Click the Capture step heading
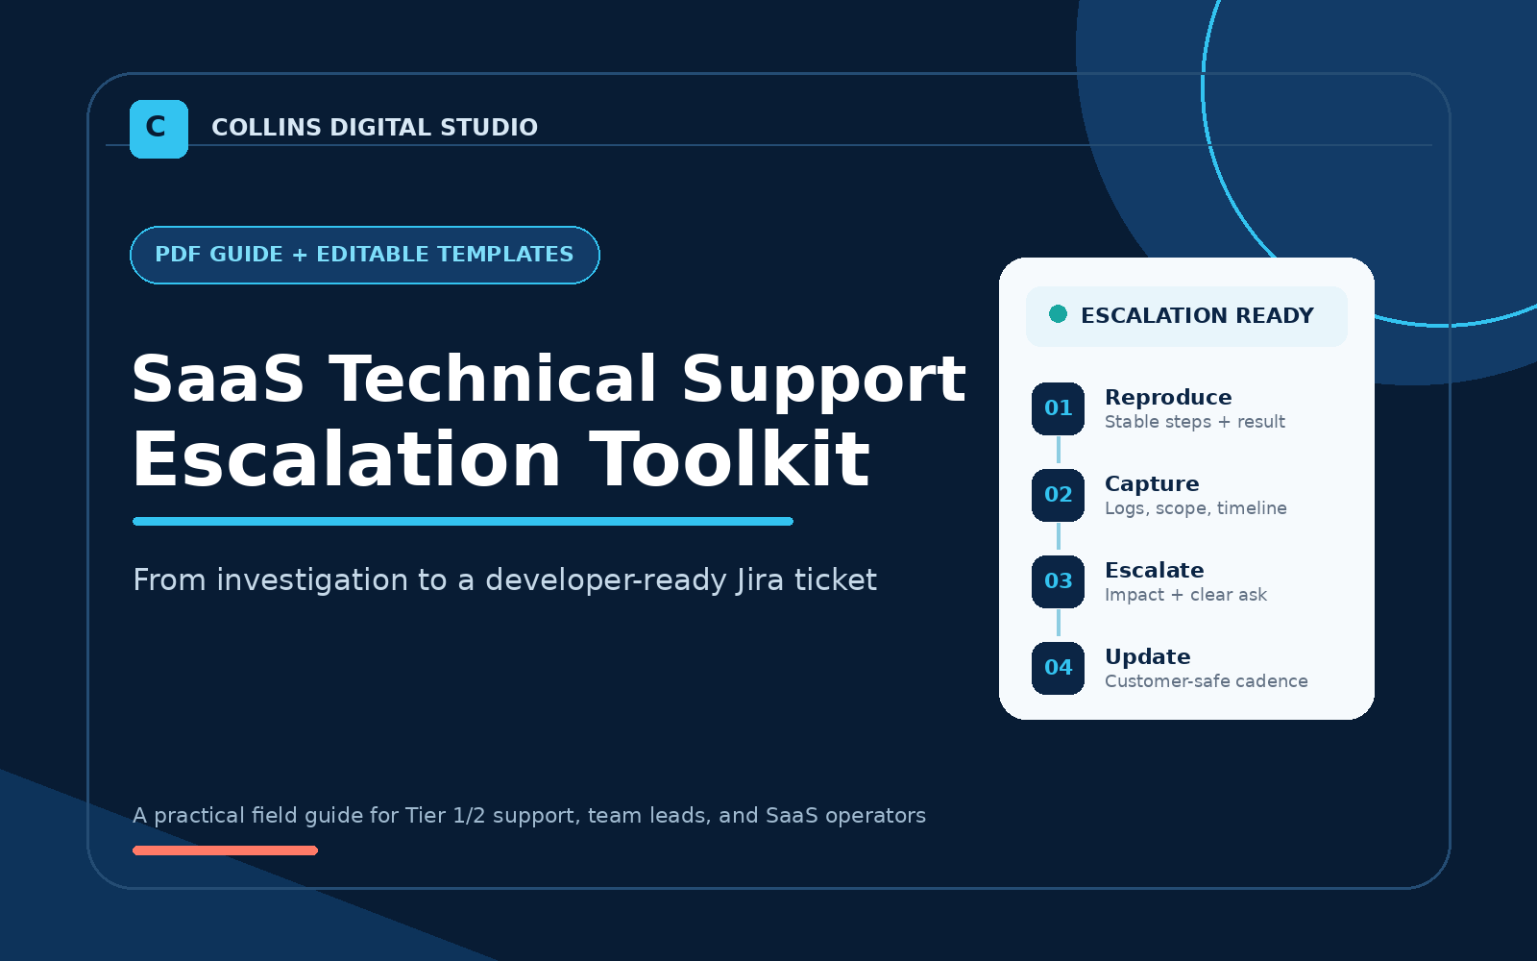The width and height of the screenshot is (1537, 961). click(1152, 484)
